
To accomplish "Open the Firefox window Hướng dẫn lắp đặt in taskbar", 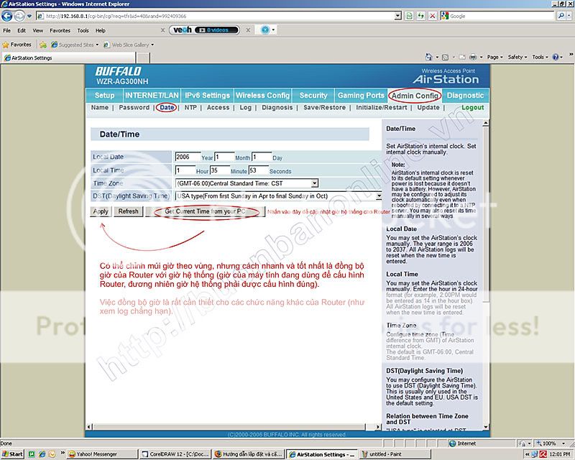I will tap(249, 454).
